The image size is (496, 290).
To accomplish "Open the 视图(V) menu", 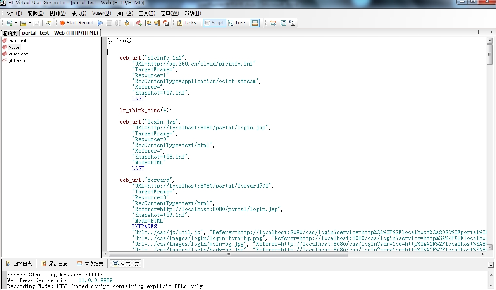I will tap(57, 13).
